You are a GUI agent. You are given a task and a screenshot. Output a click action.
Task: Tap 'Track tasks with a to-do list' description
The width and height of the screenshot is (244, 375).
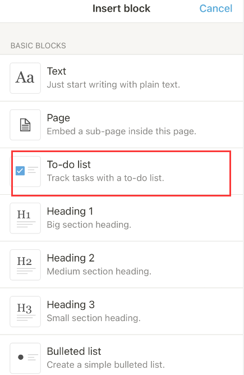pos(105,178)
